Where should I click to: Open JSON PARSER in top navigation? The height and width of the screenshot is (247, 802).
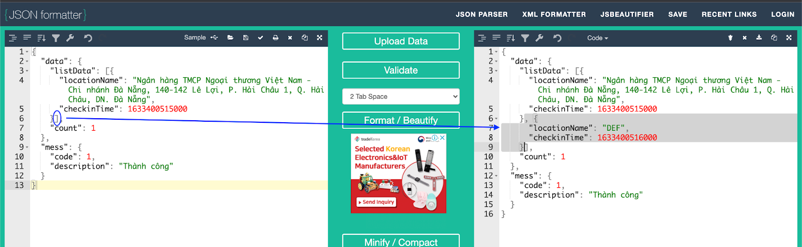click(x=482, y=15)
